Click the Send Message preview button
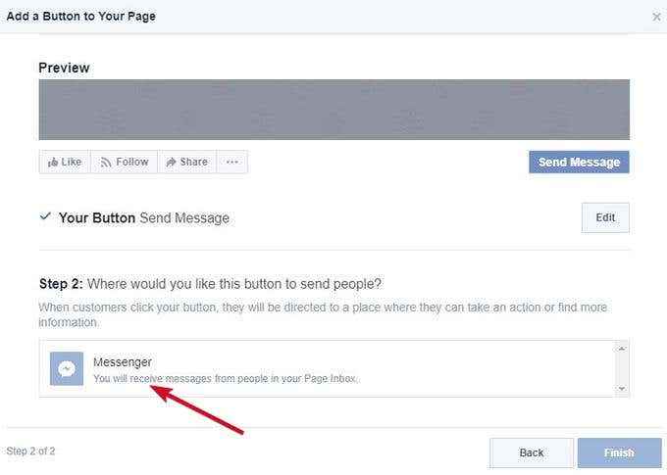Screen dimensions: 667x475 tap(579, 162)
